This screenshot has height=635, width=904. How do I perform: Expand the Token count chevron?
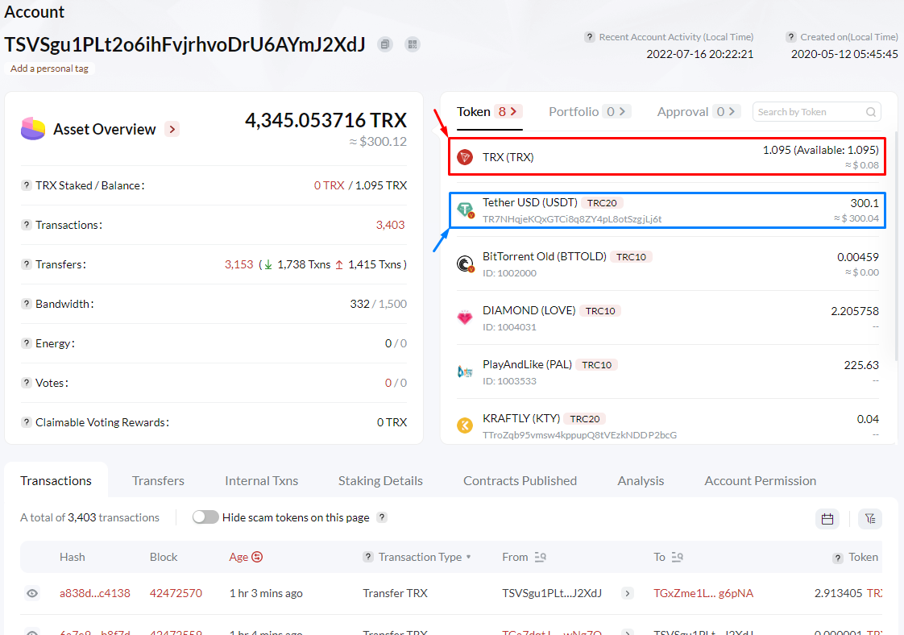[513, 111]
